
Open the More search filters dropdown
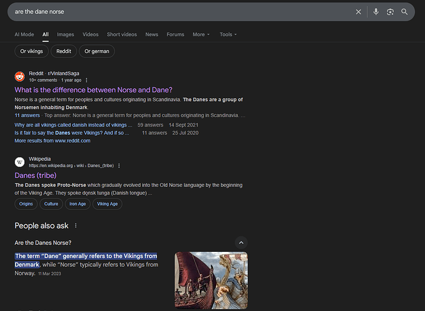point(201,34)
